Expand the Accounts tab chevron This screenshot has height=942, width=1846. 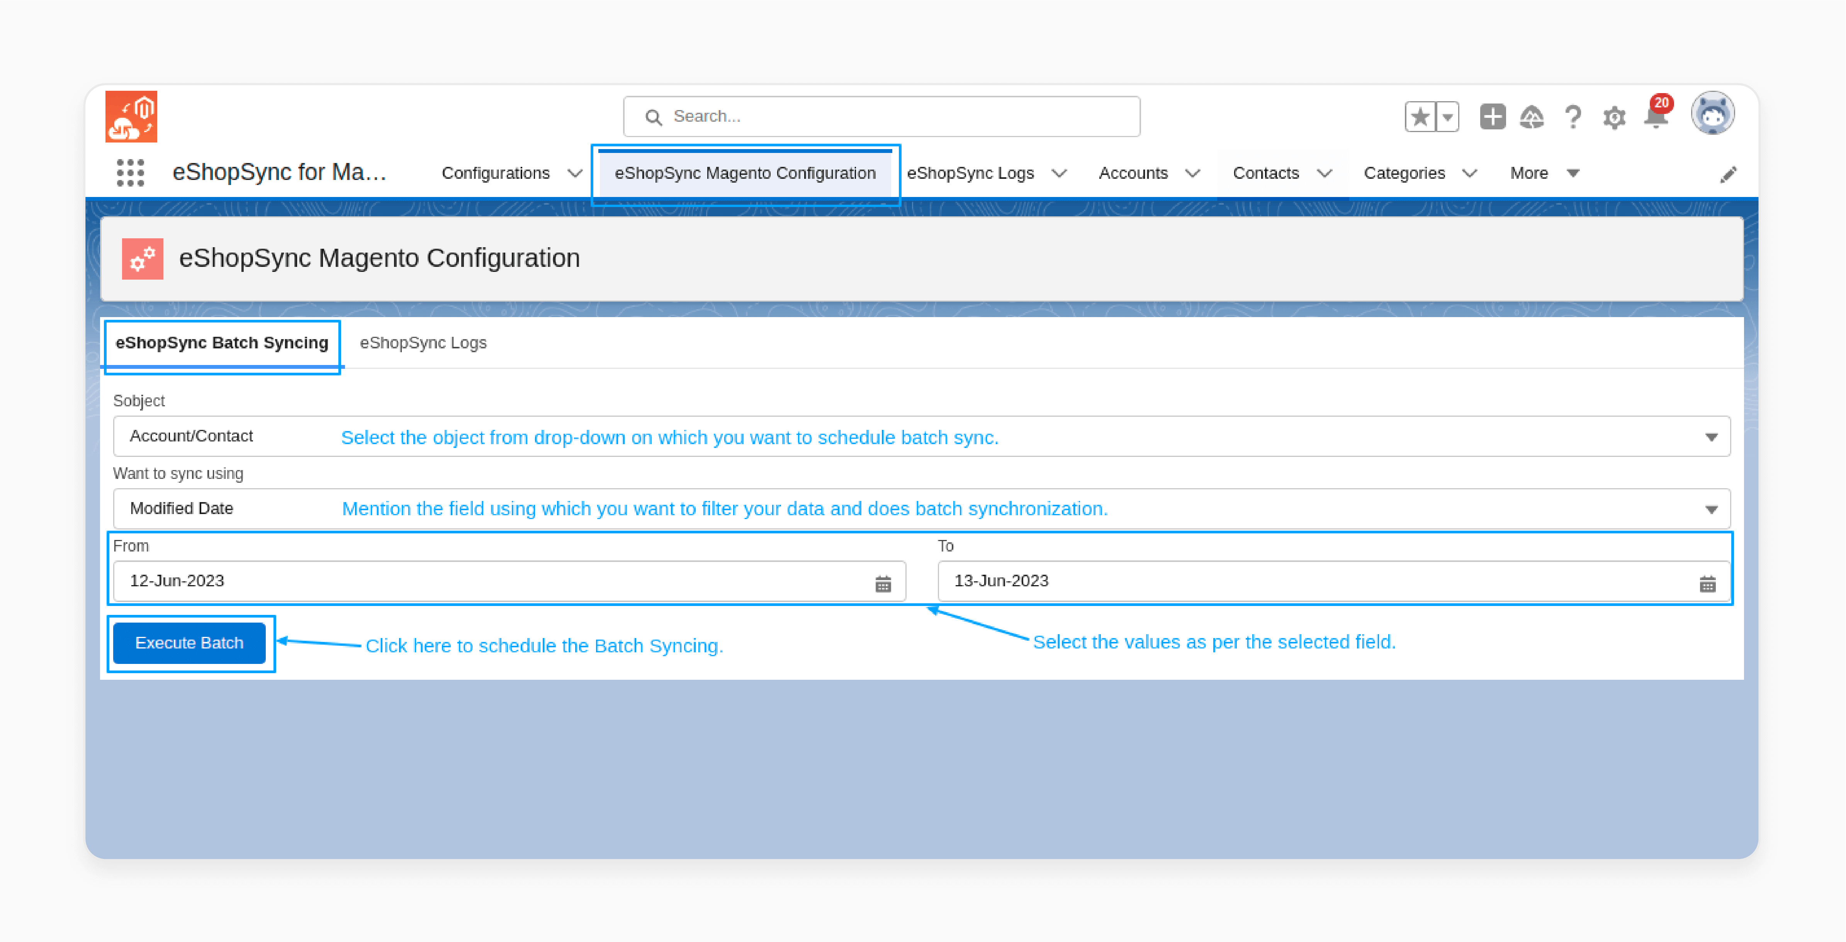(1192, 173)
